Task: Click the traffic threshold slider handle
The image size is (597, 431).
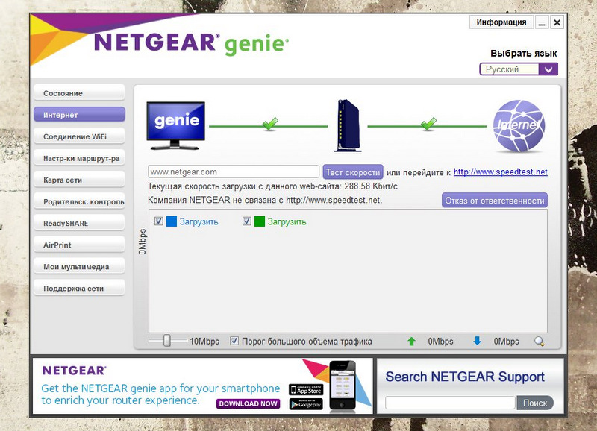Action: 166,341
